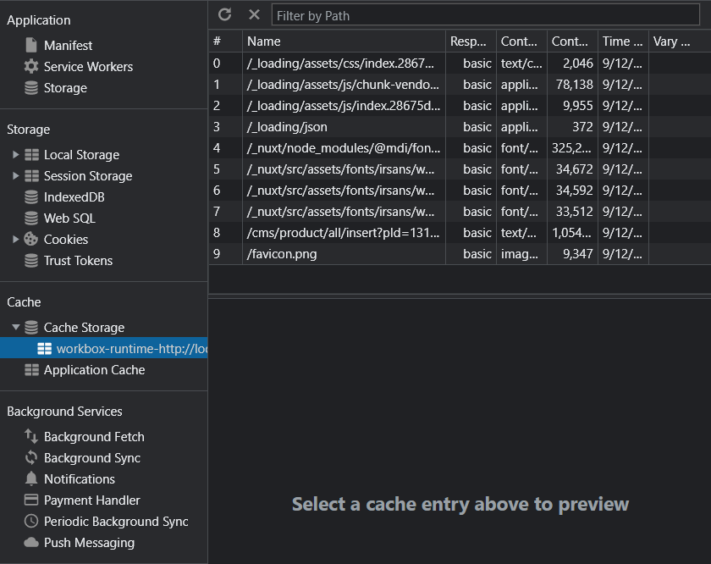Select the Service Workers gear icon
711x564 pixels.
pos(31,66)
